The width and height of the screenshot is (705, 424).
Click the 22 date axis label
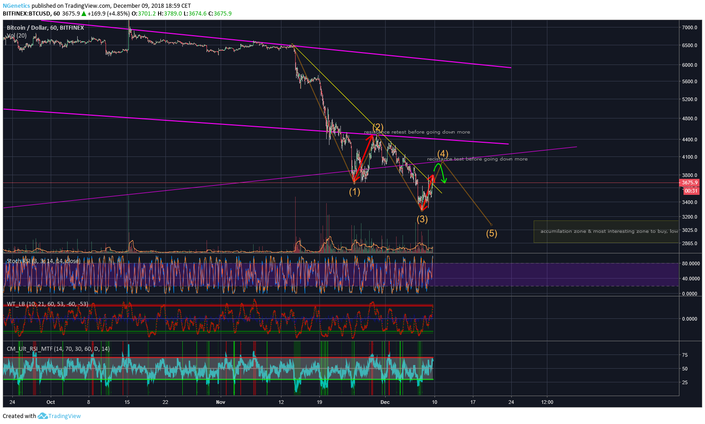pyautogui.click(x=165, y=403)
